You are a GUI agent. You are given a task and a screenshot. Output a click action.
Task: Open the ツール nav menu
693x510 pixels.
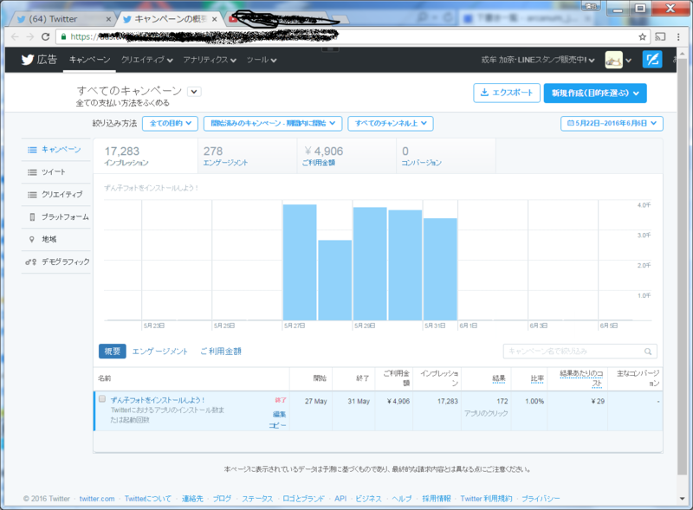pos(262,60)
